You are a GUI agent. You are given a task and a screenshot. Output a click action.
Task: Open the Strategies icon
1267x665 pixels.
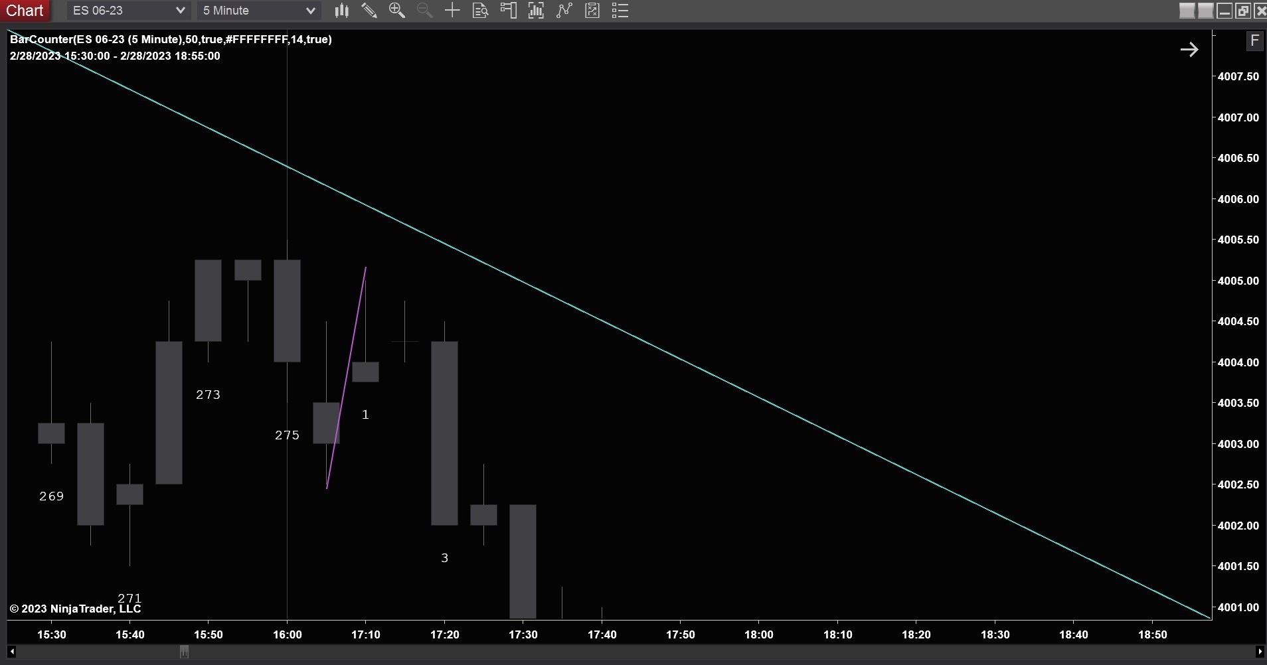point(592,11)
